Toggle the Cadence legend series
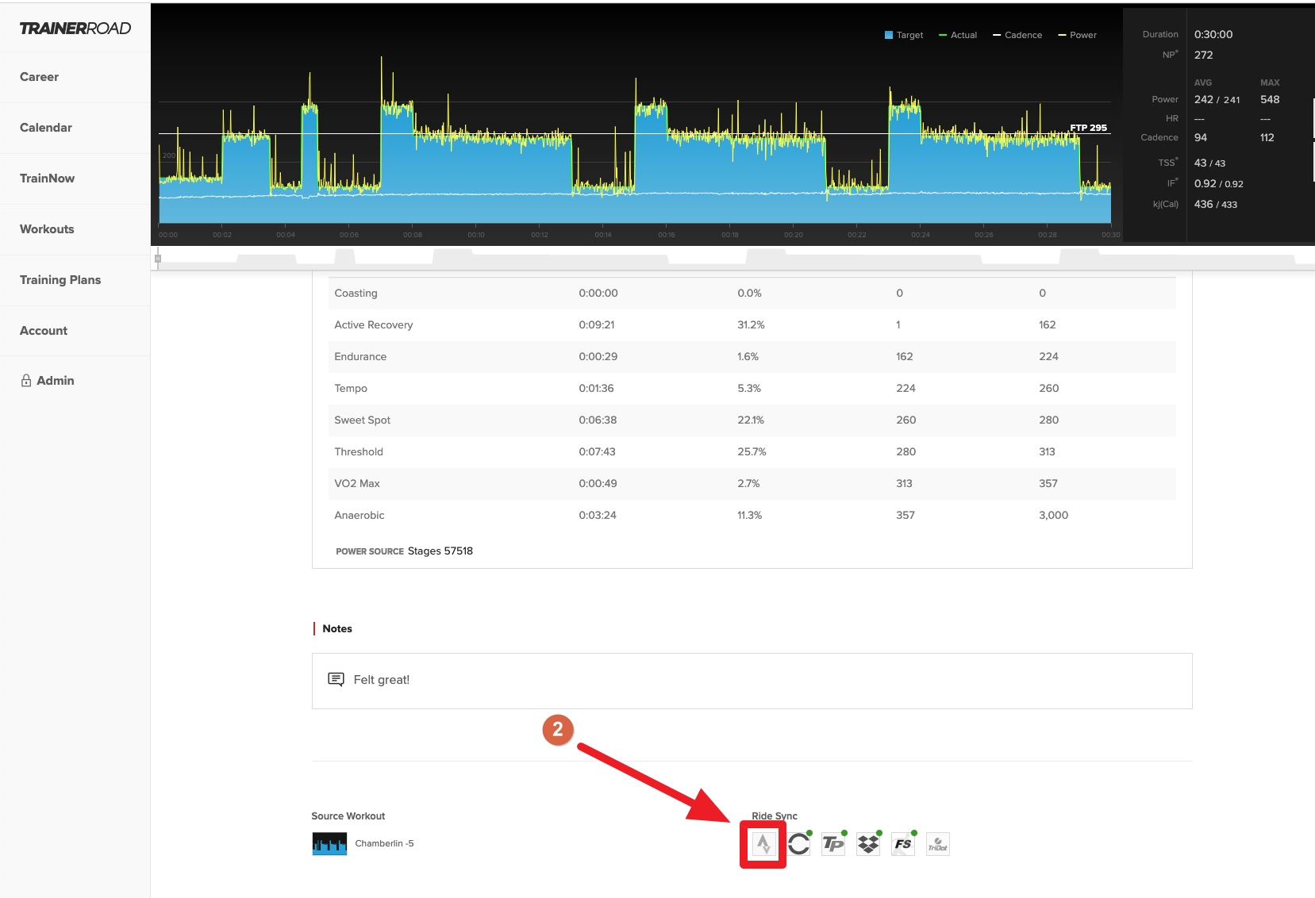Screen dimensions: 1315x898 coord(1017,35)
